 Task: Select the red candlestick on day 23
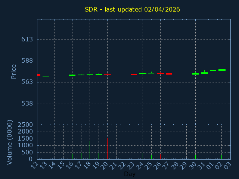134,75
